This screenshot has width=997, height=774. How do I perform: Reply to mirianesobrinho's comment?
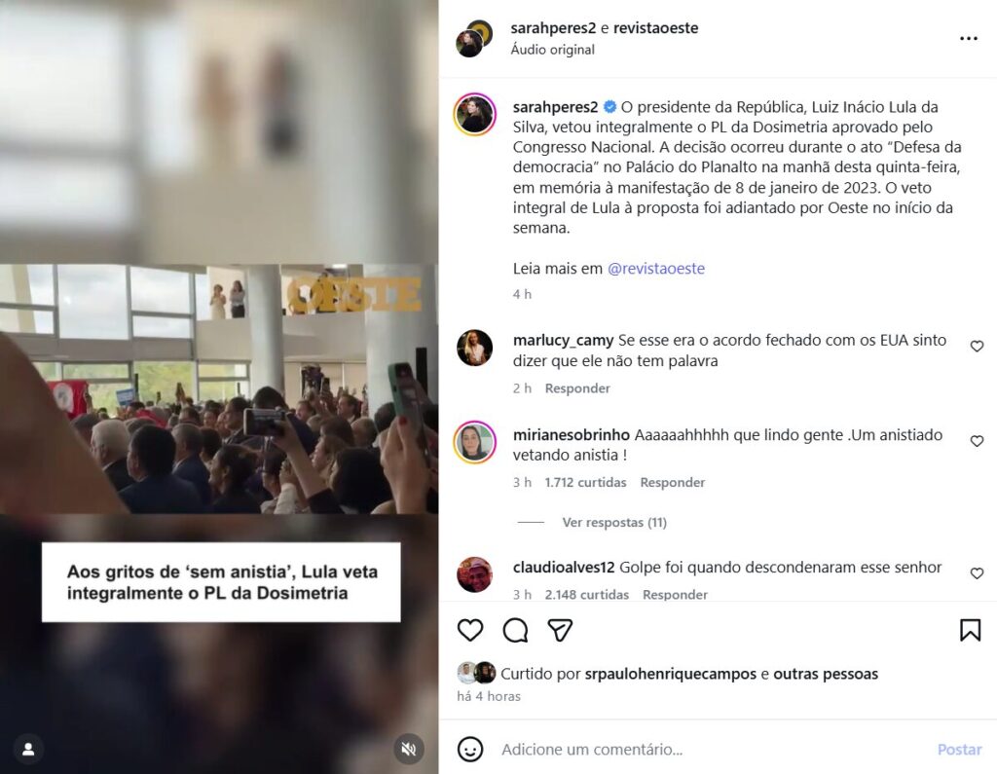click(673, 482)
